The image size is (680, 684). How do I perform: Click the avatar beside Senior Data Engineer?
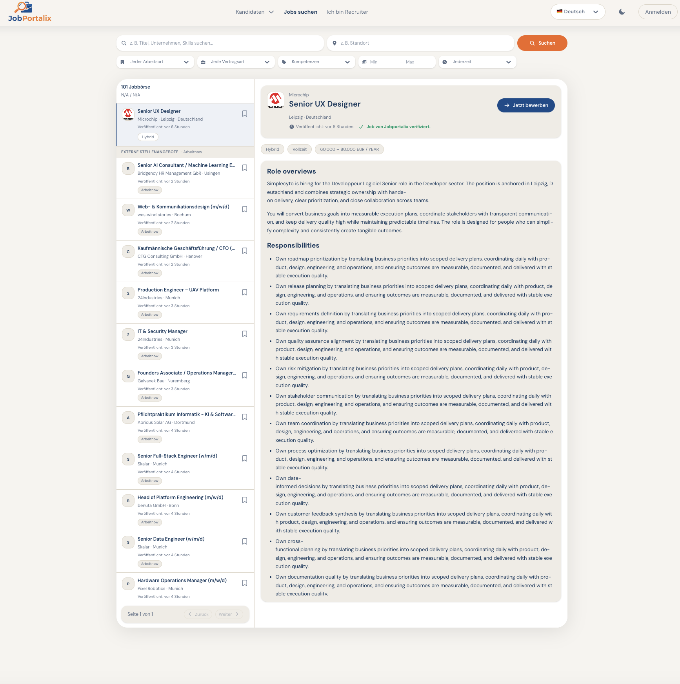click(128, 543)
